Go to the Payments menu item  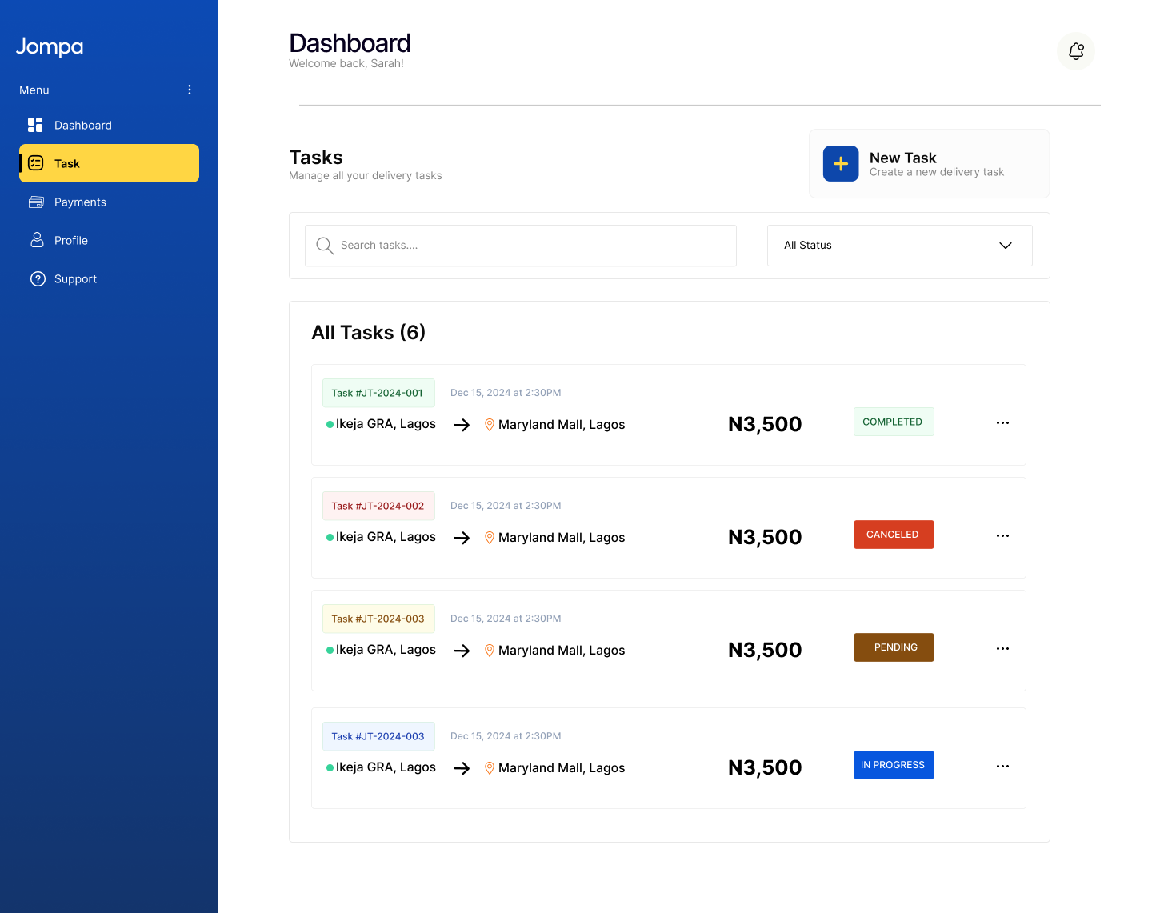click(80, 202)
